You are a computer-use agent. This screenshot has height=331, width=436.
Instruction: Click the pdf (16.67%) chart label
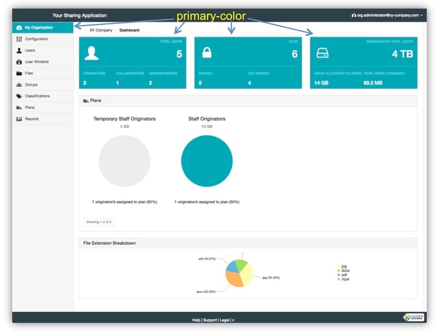(207, 259)
